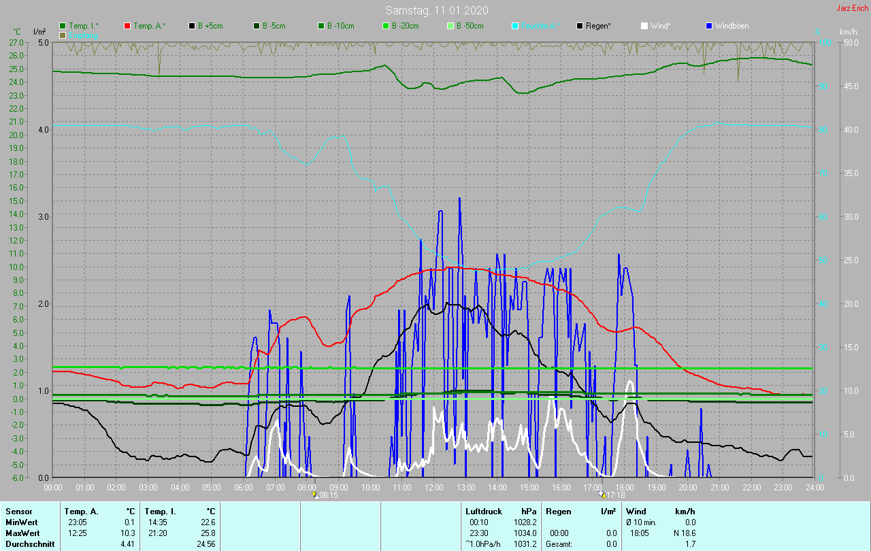This screenshot has width=871, height=551.
Task: Click the Jarz Erich label
Action: coord(852,8)
